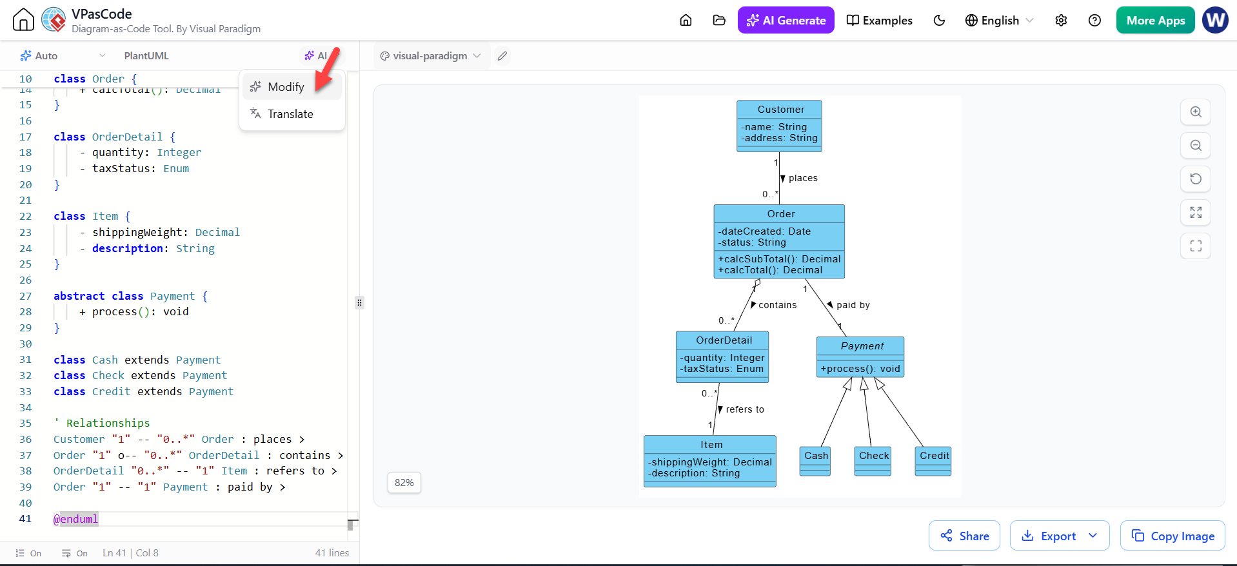Click the help question mark icon
Viewport: 1237px width, 566px height.
coord(1094,20)
